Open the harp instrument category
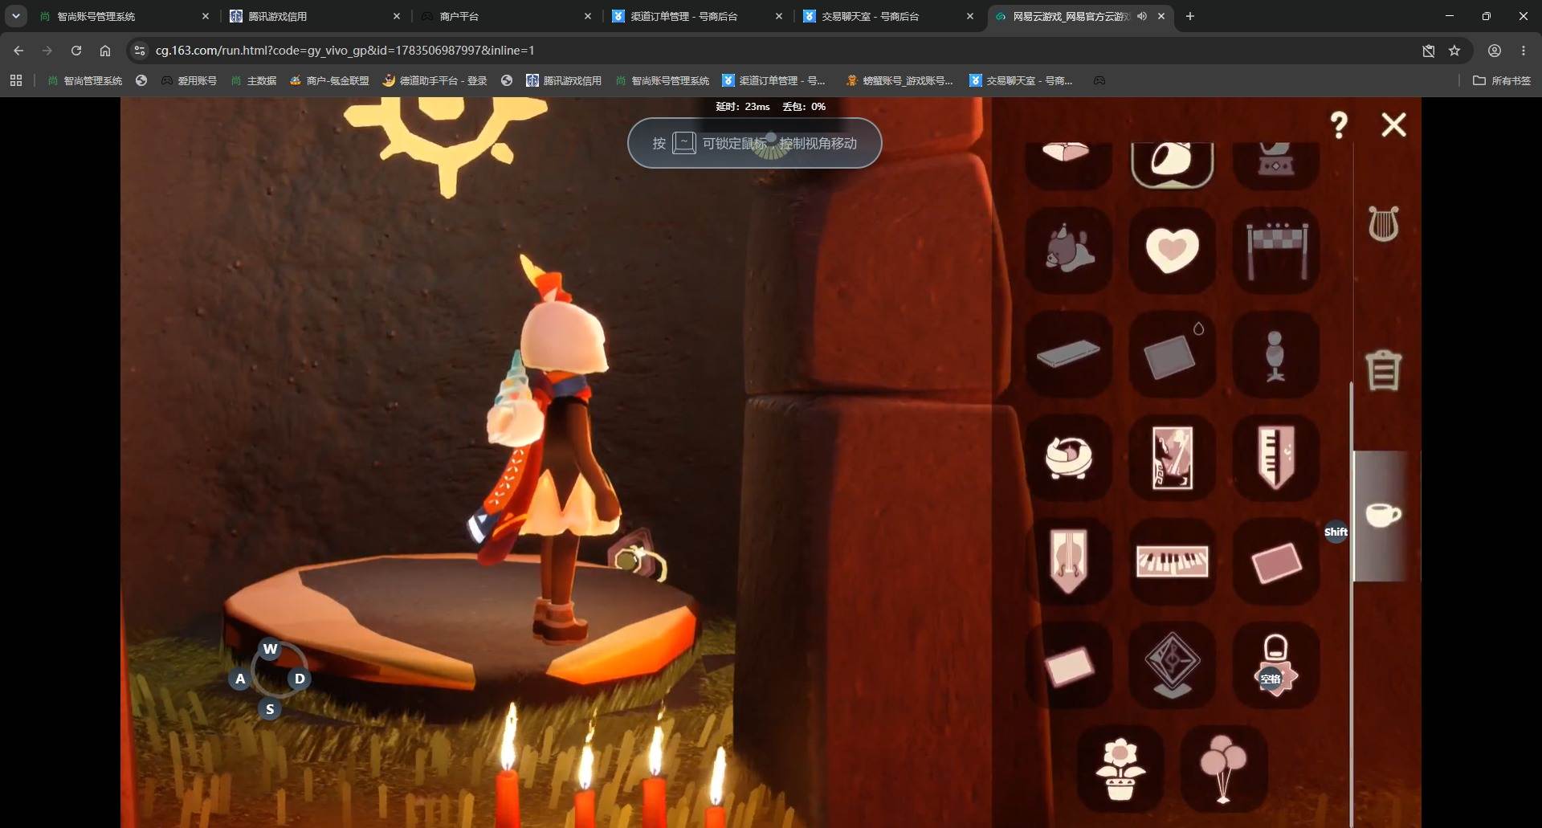Screen dimensions: 1542x828 1383,223
